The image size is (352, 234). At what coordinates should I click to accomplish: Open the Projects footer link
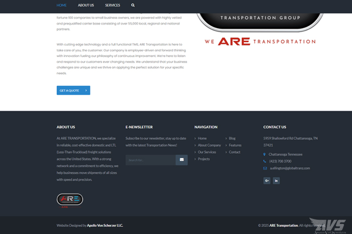[x=204, y=159]
